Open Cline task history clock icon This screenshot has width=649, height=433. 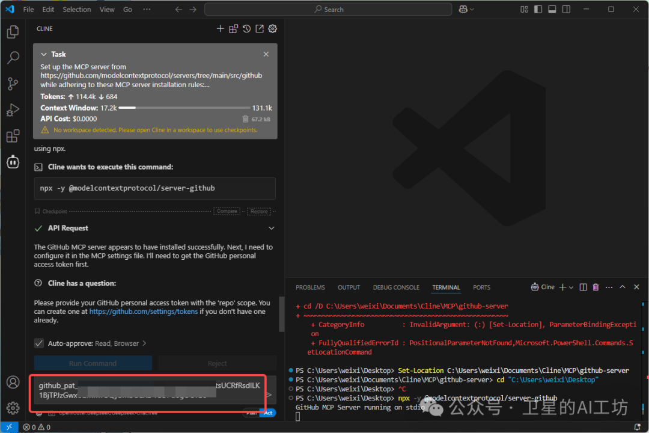246,29
